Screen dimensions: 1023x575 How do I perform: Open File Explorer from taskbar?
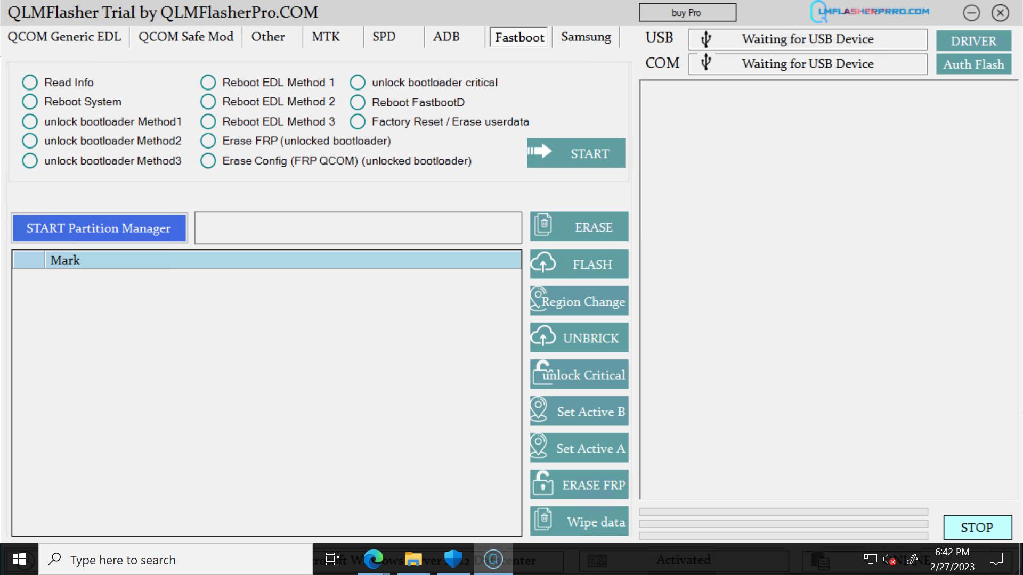pyautogui.click(x=413, y=559)
